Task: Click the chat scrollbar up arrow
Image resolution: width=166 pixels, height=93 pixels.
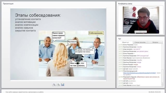Action: coord(162,84)
